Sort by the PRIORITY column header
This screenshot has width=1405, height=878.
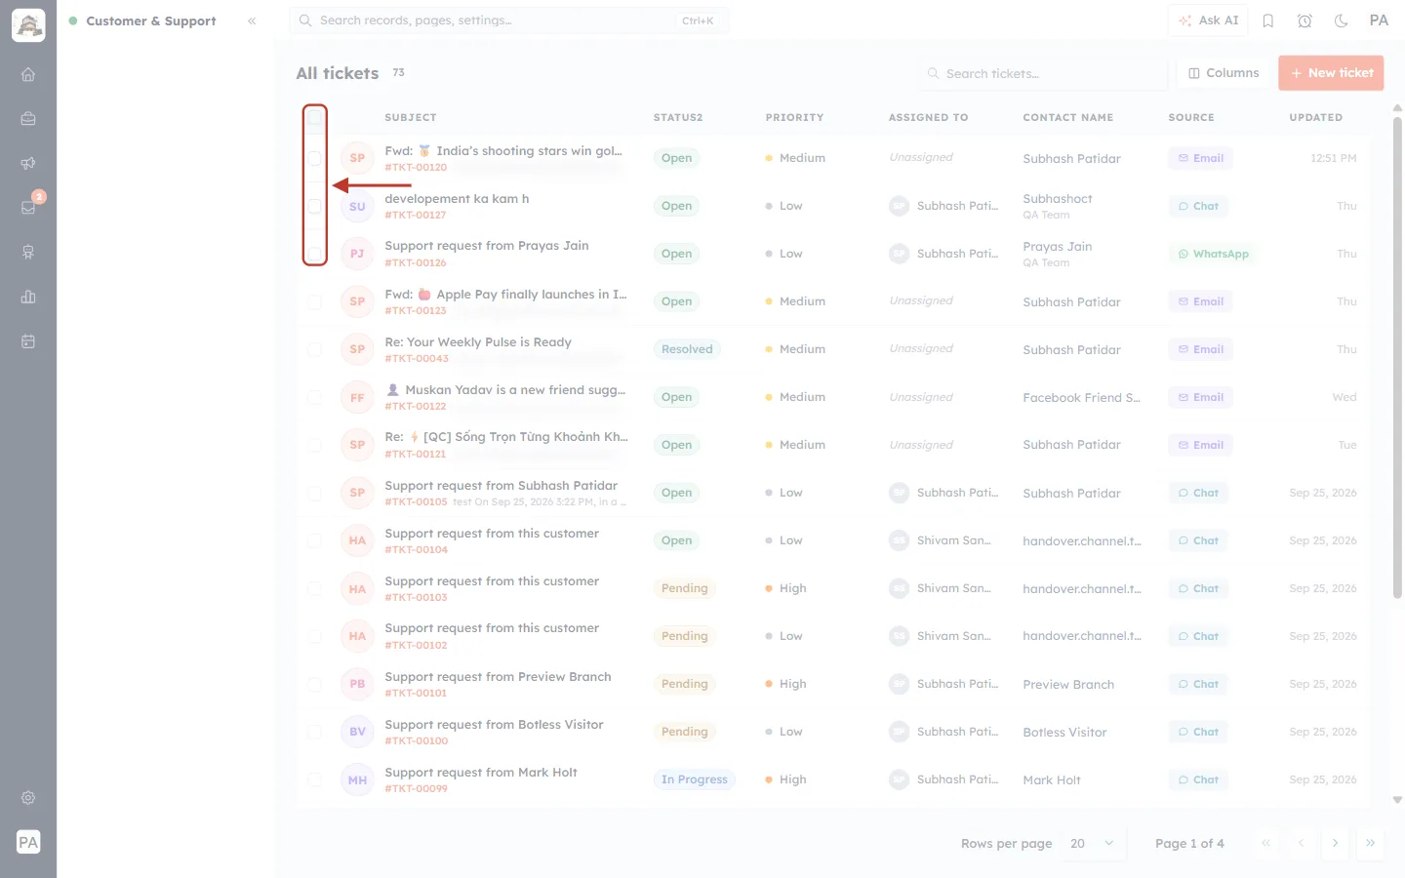794,117
